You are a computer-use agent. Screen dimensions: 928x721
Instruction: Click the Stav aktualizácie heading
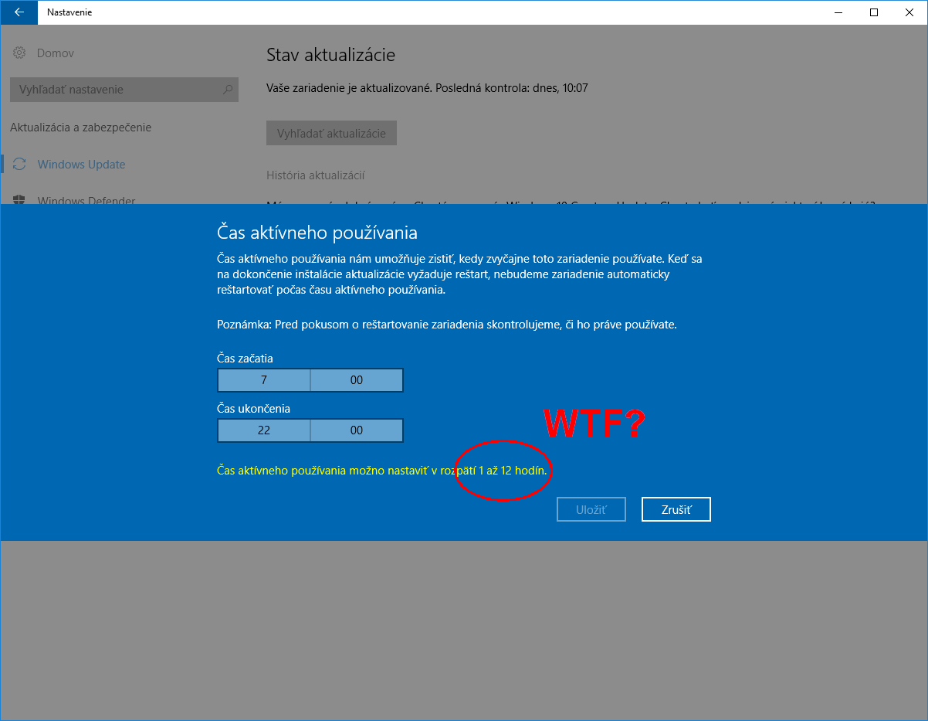[x=330, y=55]
